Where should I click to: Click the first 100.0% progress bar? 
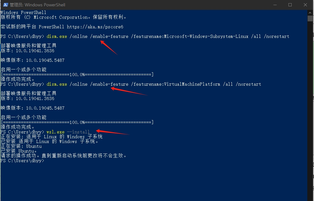click(77, 75)
